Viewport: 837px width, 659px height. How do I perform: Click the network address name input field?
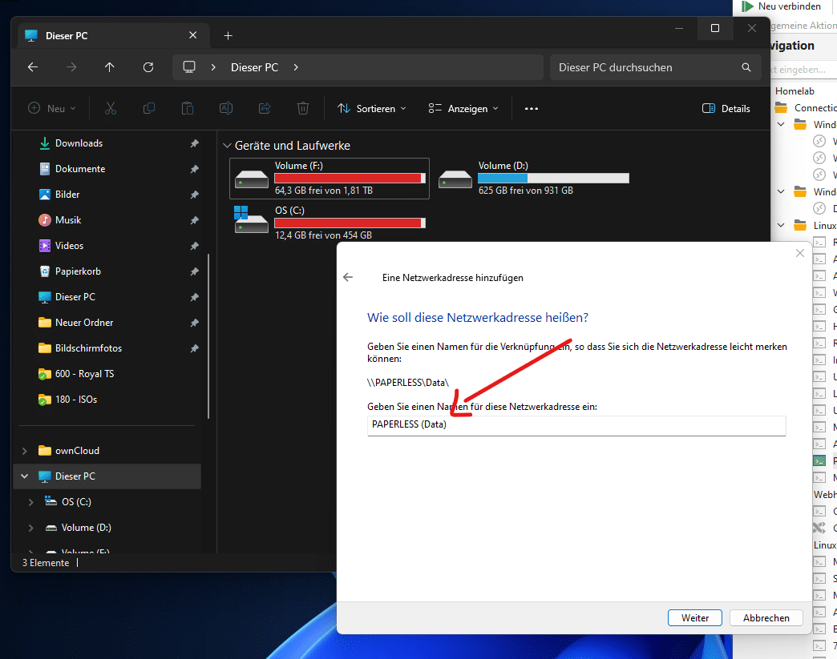tap(576, 425)
